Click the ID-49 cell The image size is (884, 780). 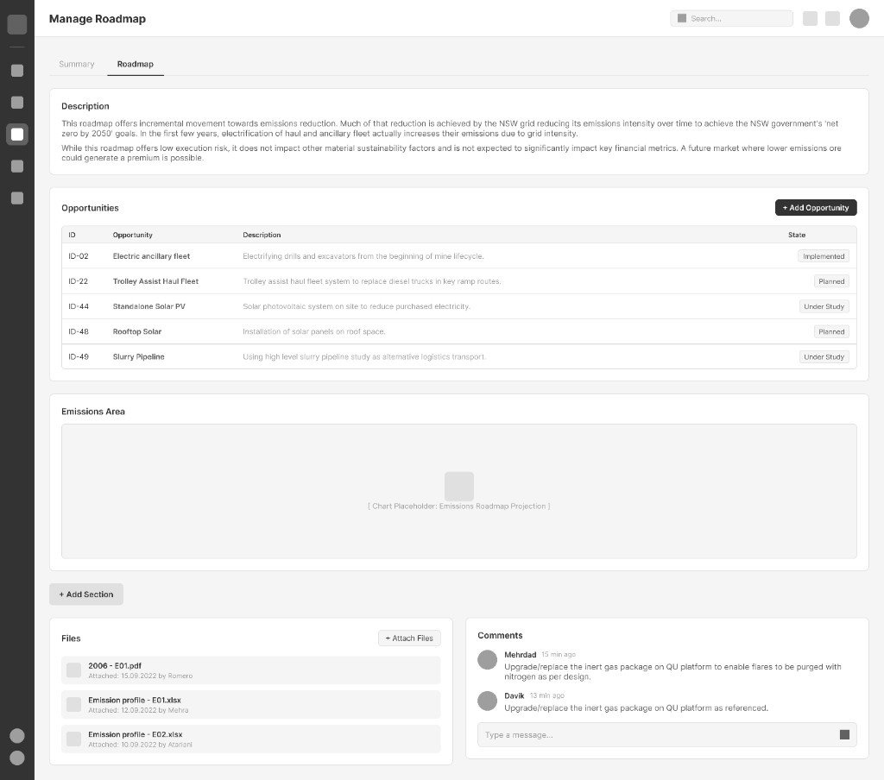click(79, 356)
